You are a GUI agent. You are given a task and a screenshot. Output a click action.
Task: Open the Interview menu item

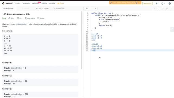click(x=35, y=4)
